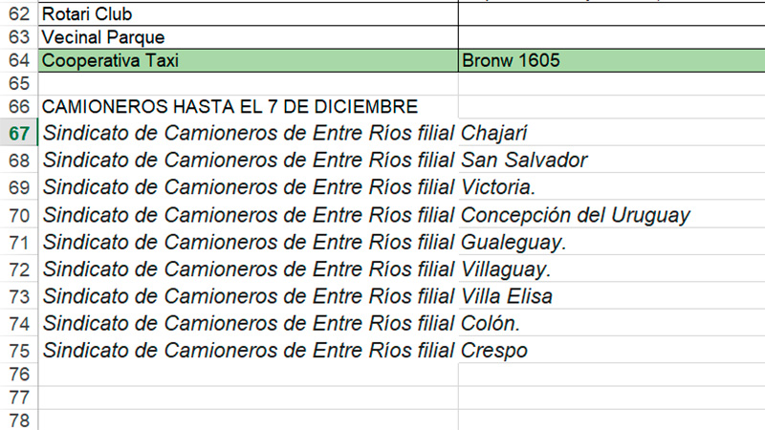Screen dimensions: 765x430
Task: Click the empty cell in row 76
Action: point(249,375)
